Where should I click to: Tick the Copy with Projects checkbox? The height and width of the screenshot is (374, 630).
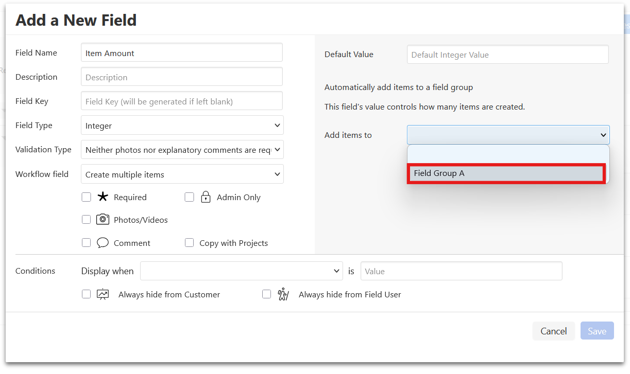point(189,243)
